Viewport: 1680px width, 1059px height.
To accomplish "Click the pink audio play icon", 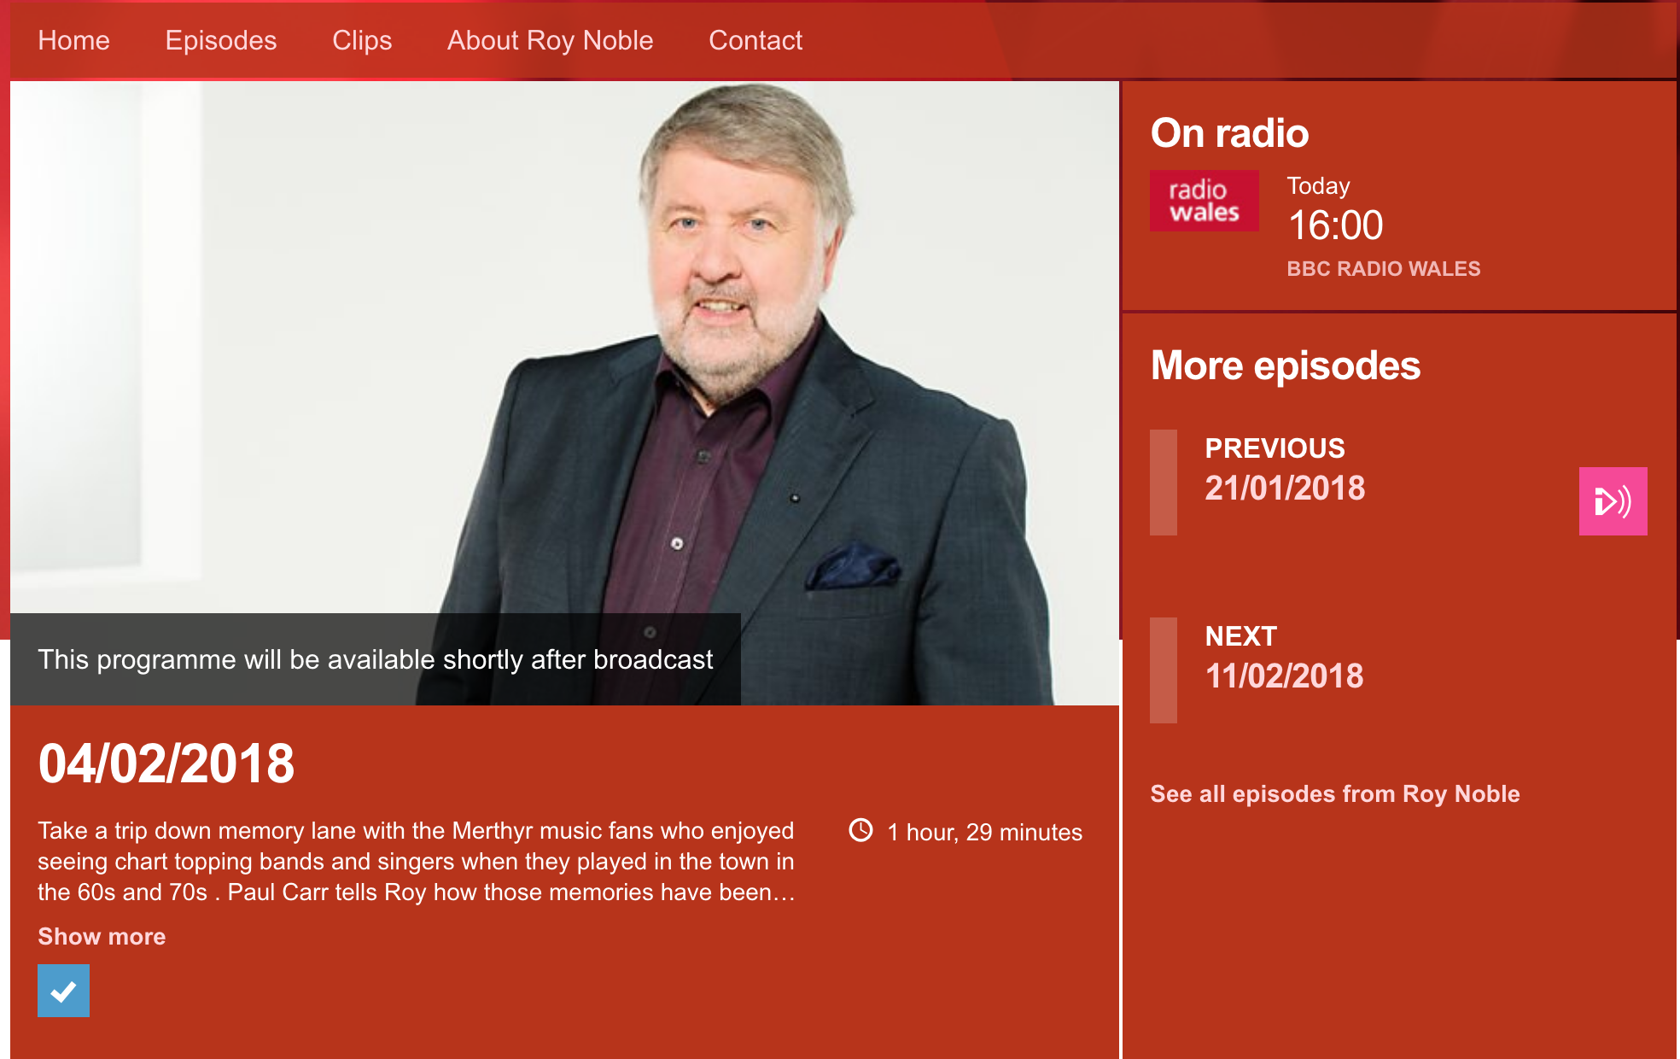I will click(1613, 501).
